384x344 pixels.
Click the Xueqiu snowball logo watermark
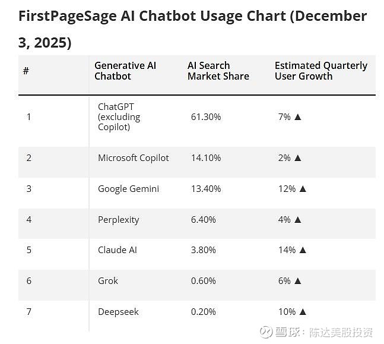pos(266,332)
